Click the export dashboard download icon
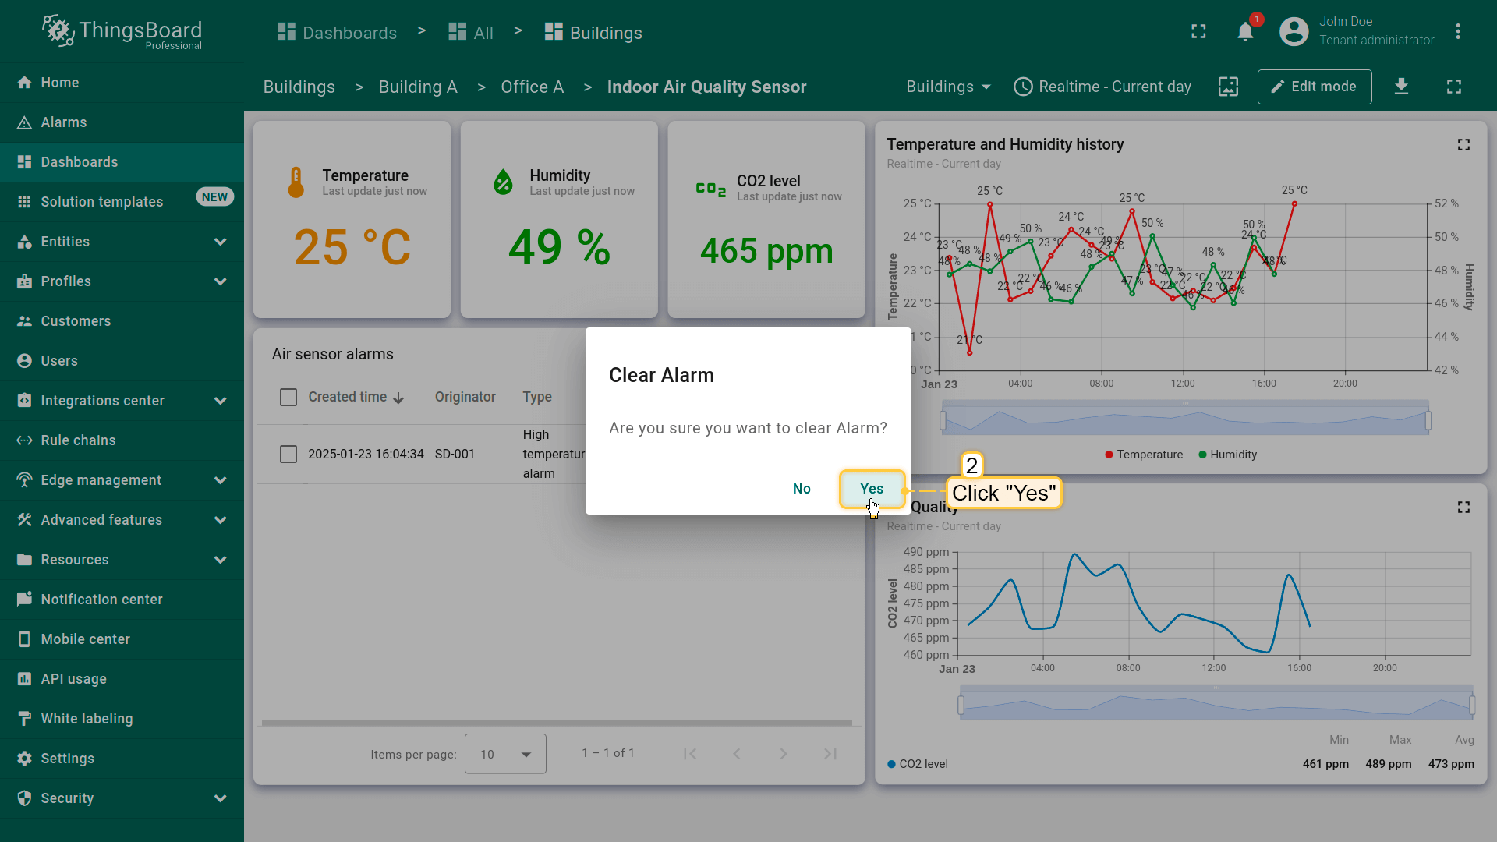Screen dimensions: 1497x842 pyautogui.click(x=1401, y=87)
